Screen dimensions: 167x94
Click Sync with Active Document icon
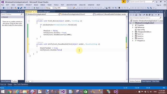click(144, 15)
